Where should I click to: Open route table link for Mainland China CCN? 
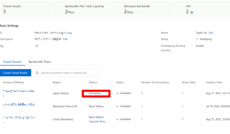point(183,106)
